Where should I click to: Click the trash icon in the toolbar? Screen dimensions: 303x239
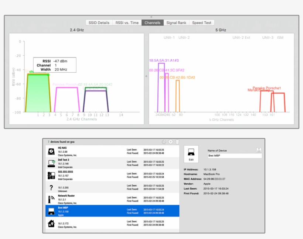tap(178, 142)
